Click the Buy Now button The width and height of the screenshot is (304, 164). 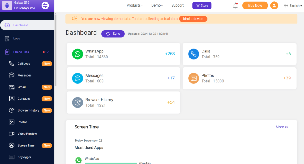(255, 5)
